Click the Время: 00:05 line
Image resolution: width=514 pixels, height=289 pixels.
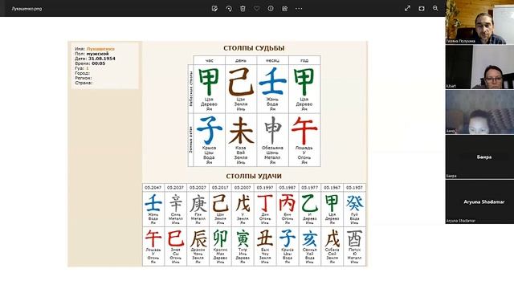[x=90, y=63]
